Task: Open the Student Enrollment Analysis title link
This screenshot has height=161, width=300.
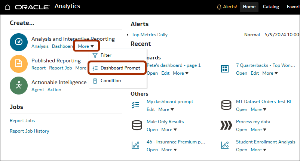Action: pos(266,142)
